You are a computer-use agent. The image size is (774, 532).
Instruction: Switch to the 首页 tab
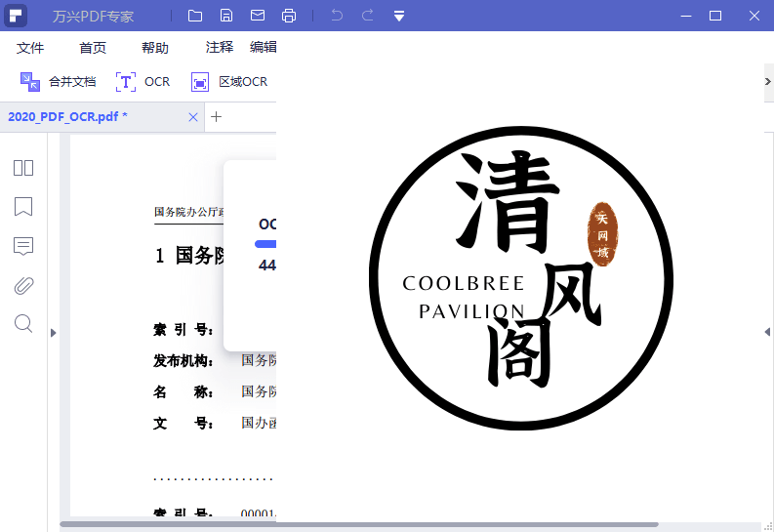pos(93,48)
